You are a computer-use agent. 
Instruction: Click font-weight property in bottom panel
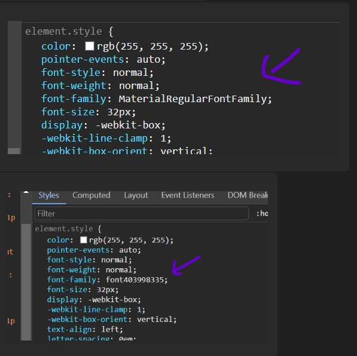pyautogui.click(x=72, y=270)
